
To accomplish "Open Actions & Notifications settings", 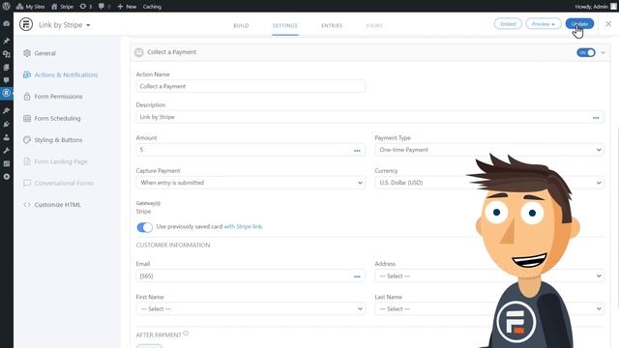I will [x=60, y=75].
